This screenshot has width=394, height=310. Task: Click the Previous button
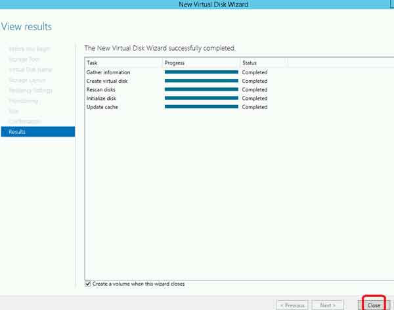pos(292,305)
